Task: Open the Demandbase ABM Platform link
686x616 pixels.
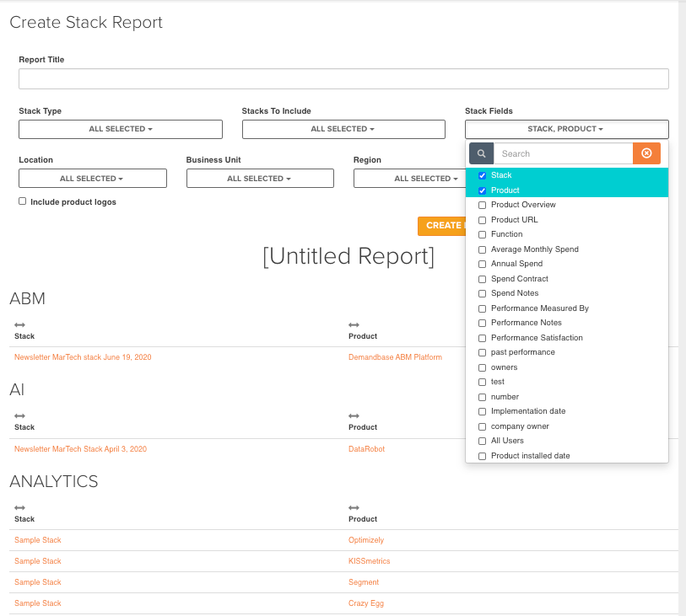Action: [x=395, y=357]
